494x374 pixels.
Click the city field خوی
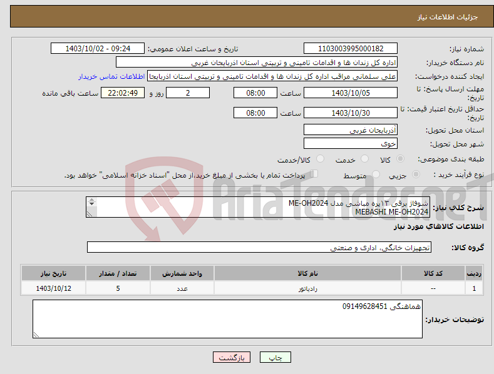pyautogui.click(x=351, y=144)
